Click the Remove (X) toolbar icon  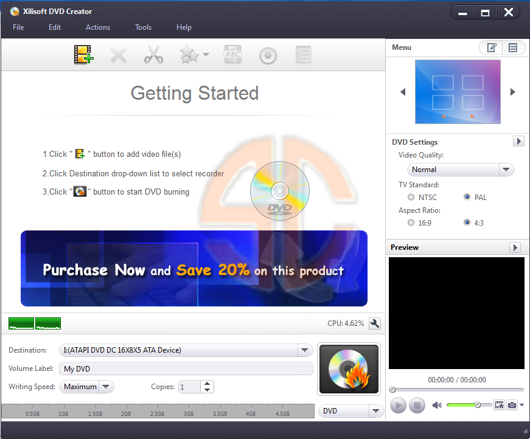tap(118, 55)
